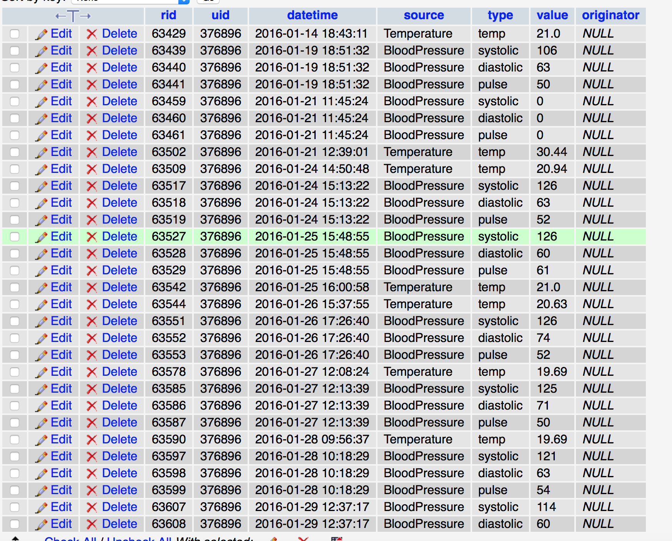672x541 pixels.
Task: Select the checkbox for highlighted rid 63527
Action: 15,237
